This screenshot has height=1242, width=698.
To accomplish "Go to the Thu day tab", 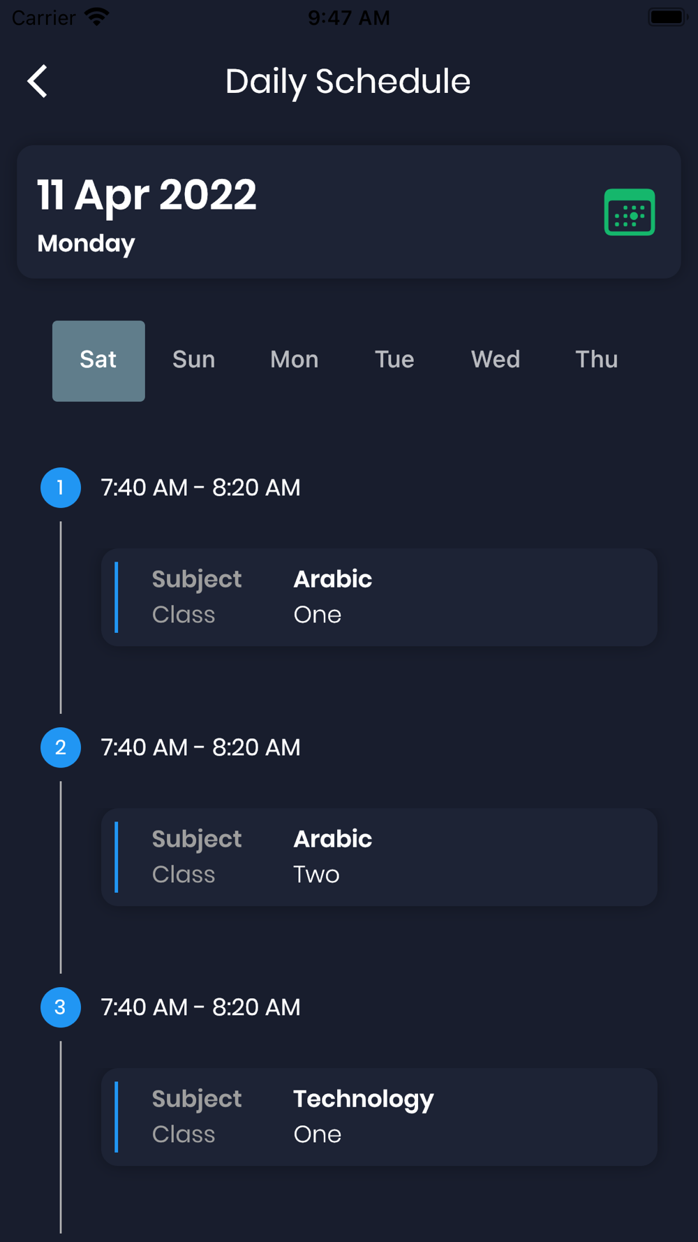I will pos(596,360).
